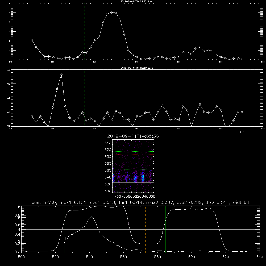Click the '540' x-axis label of bottom plot
266x266 pixels.
[89, 257]
